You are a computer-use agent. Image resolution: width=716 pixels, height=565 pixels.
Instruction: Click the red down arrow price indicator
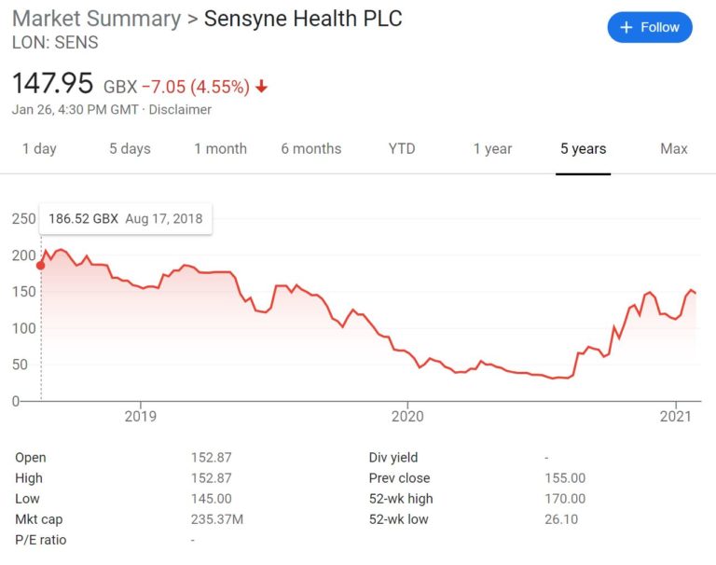coord(261,86)
